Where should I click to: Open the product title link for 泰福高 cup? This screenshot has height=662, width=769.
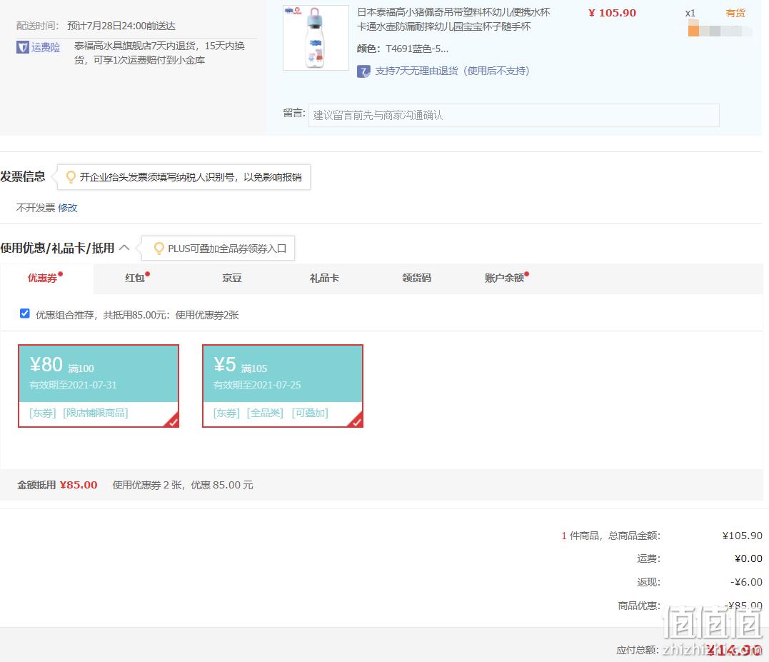click(x=453, y=19)
